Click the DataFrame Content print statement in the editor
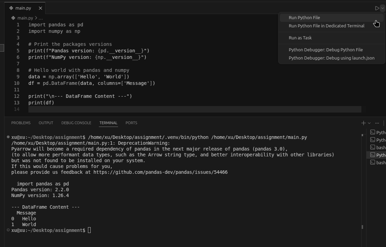This screenshot has height=247, width=386. tap(80, 96)
